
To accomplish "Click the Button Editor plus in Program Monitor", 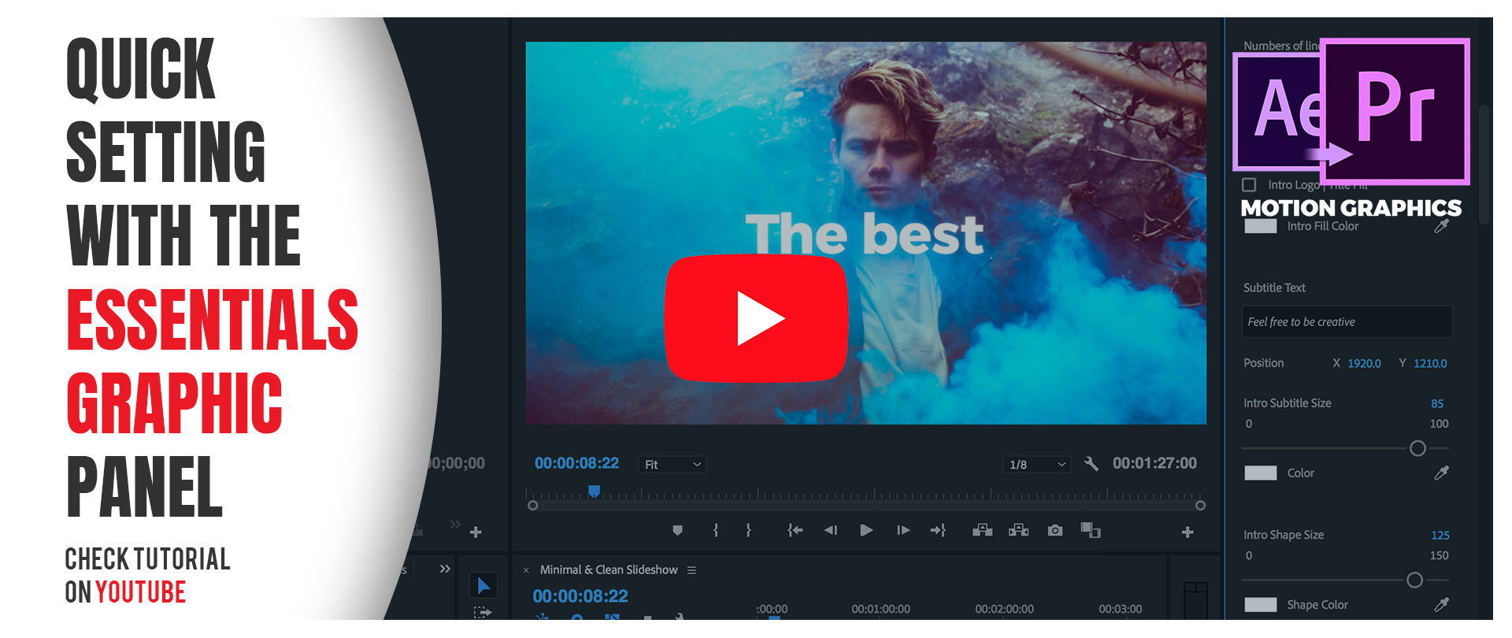I will click(x=1188, y=532).
